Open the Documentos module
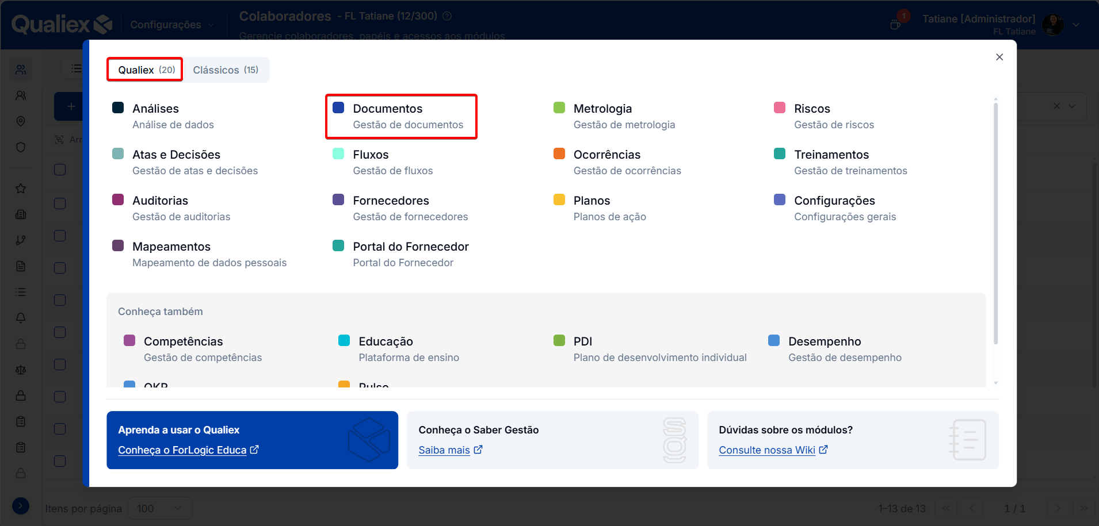The image size is (1099, 526). click(401, 116)
